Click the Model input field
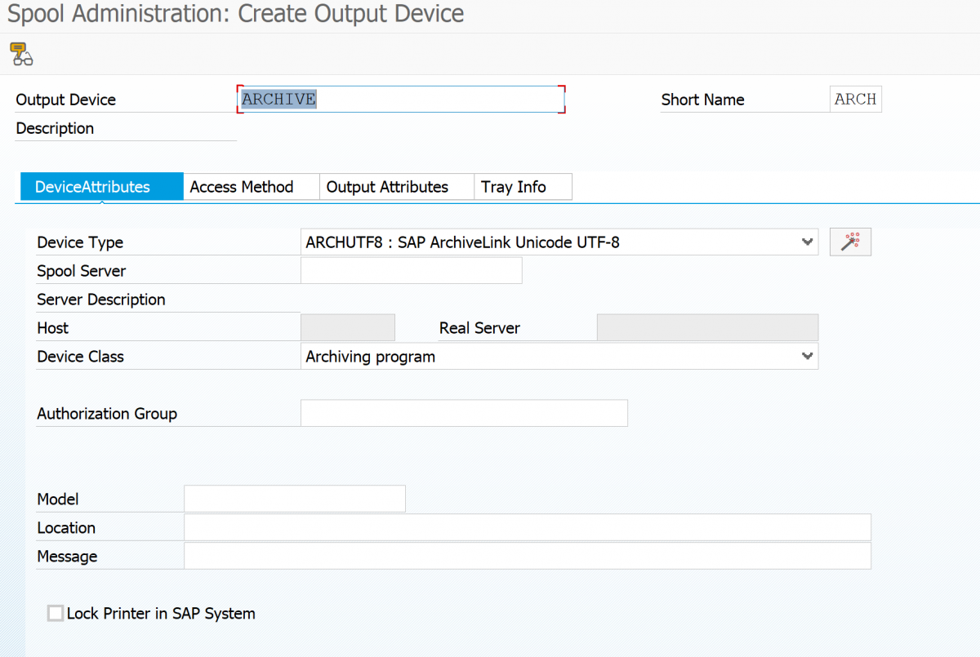 [x=294, y=499]
